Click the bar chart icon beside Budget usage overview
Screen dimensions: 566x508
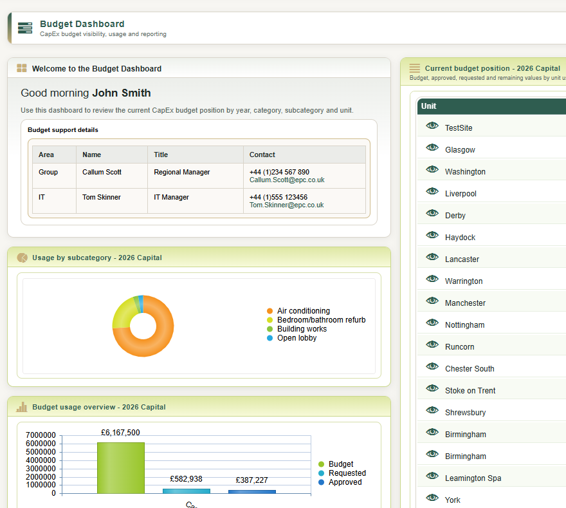[22, 407]
